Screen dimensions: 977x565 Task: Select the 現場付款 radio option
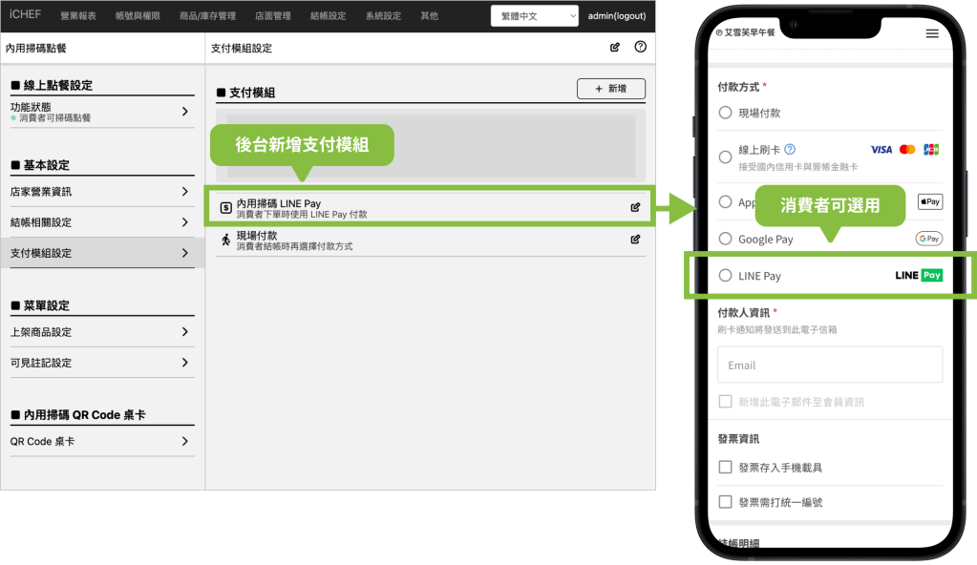point(725,113)
